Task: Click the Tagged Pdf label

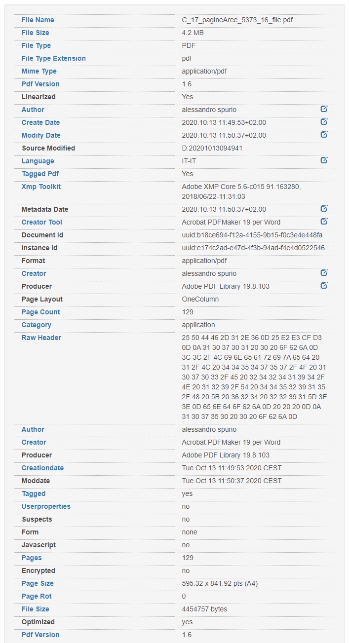Action: point(40,174)
